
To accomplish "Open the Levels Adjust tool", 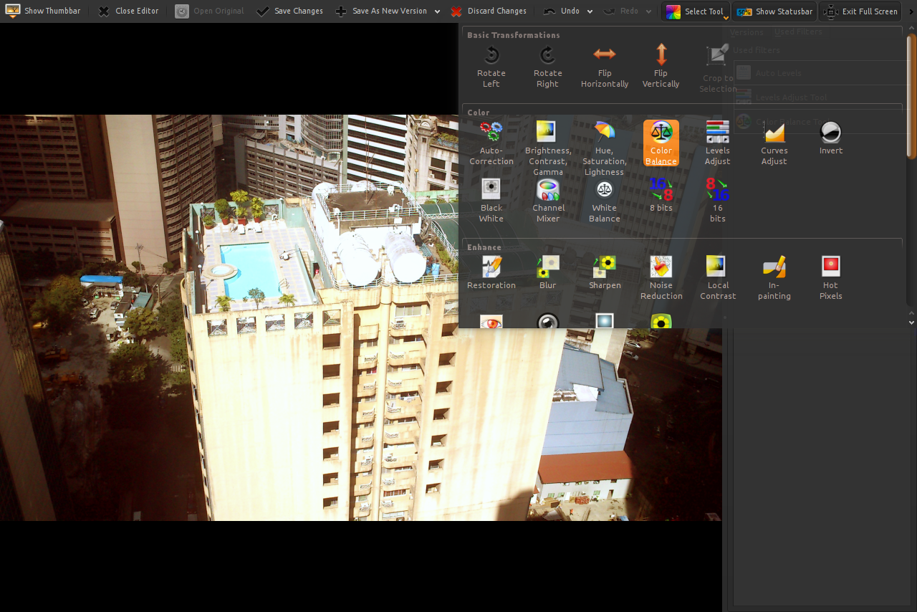I will click(x=717, y=143).
